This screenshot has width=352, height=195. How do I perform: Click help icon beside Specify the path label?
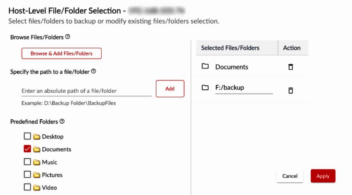[x=94, y=71]
